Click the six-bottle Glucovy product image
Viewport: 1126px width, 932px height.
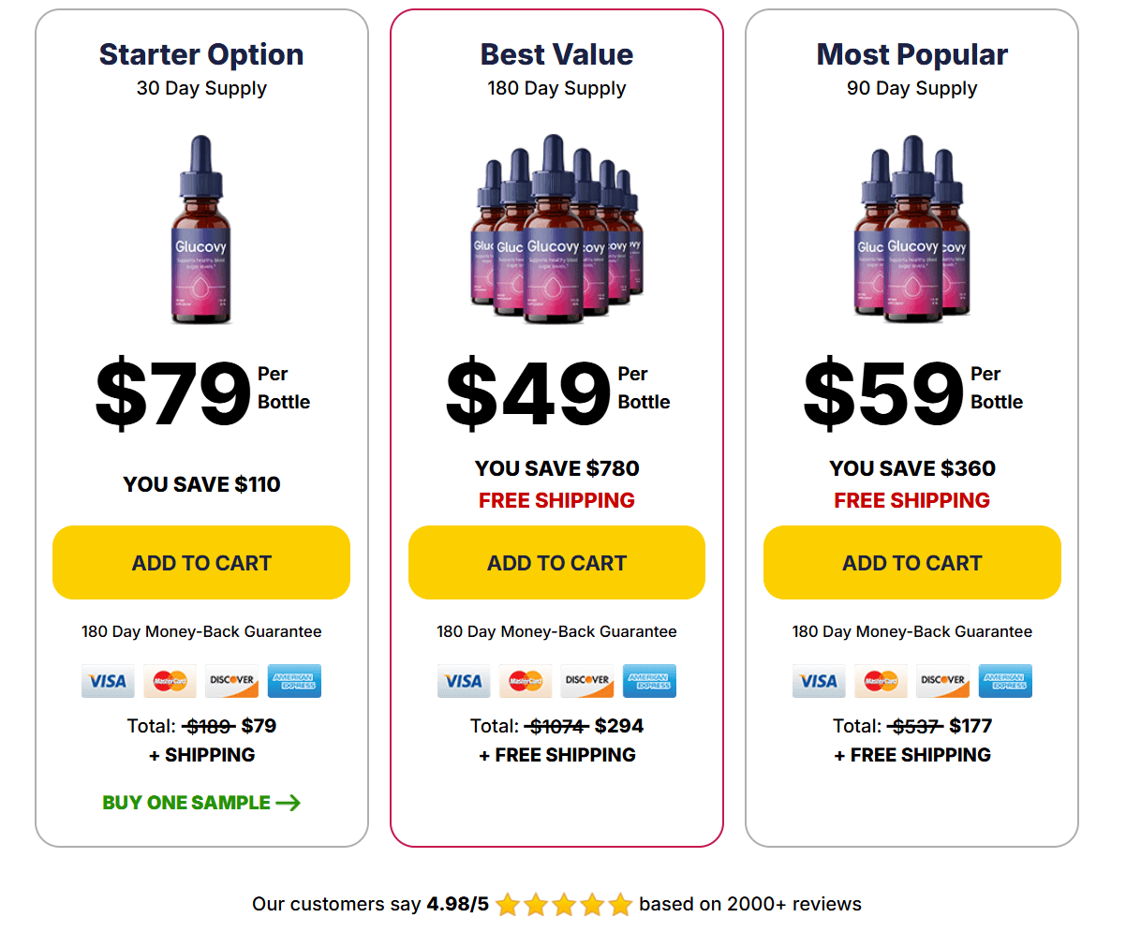click(x=556, y=234)
